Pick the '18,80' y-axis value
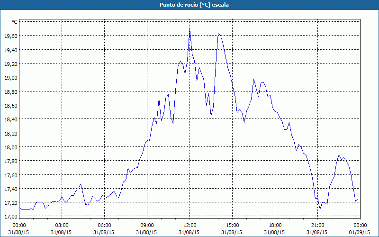Image resolution: width=379 pixels, height=237 pixels. pyautogui.click(x=11, y=91)
